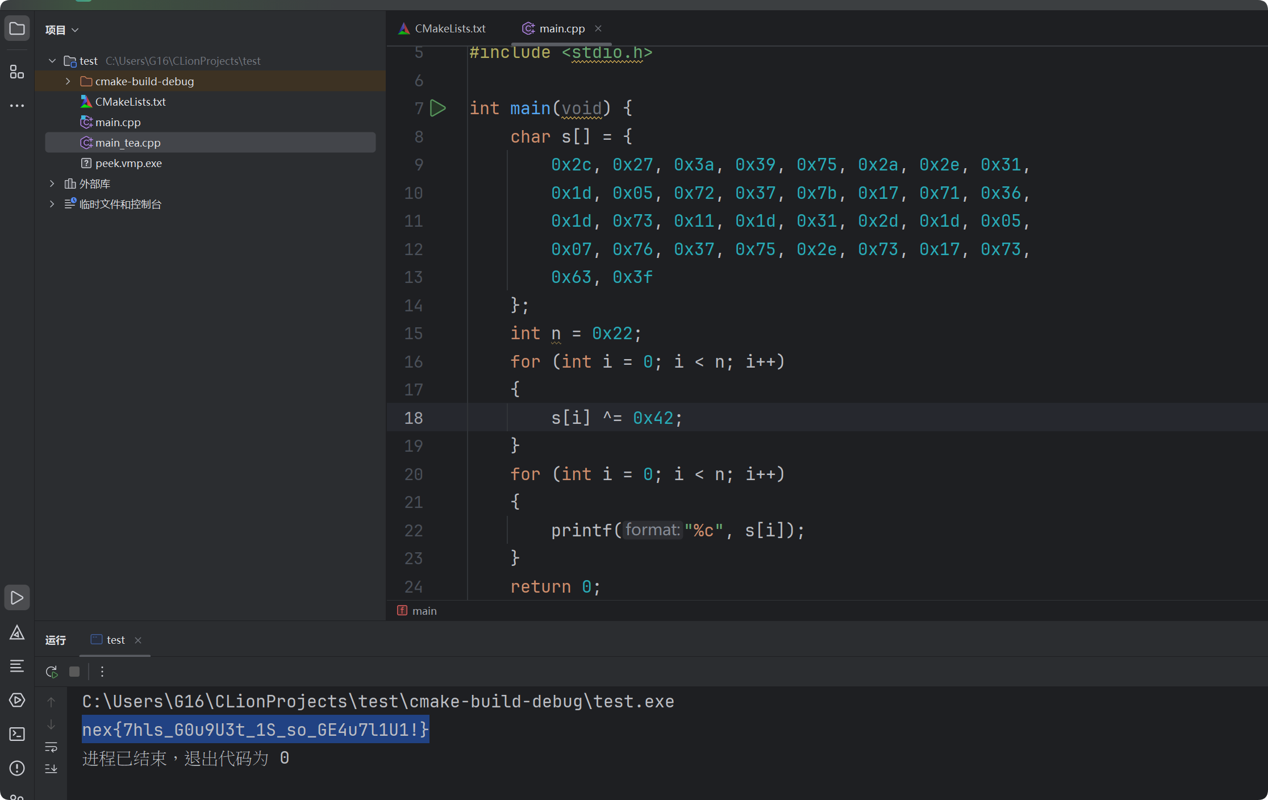
Task: Click the main breadcrumb at editor bottom
Action: (424, 611)
